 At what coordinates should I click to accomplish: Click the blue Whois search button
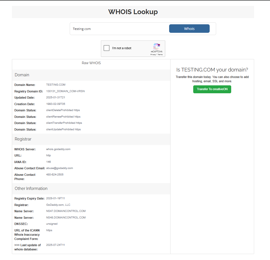tap(189, 29)
